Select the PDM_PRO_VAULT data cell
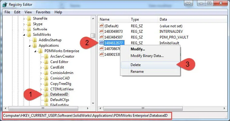Image resolution: width=230 pixels, height=121 pixels. pos(174,37)
